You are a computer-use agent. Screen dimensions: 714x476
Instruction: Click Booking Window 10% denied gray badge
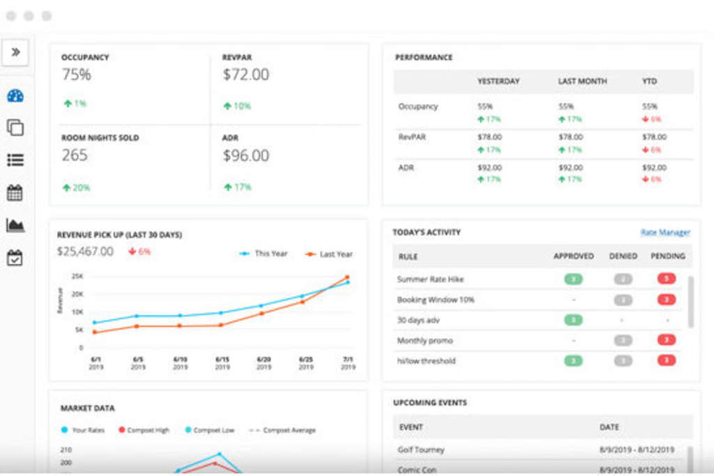click(623, 300)
